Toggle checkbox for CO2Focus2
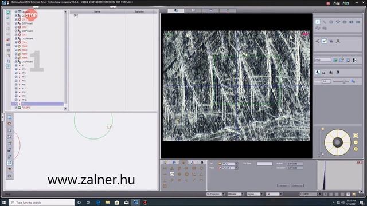The width and height of the screenshot is (367, 206). pyautogui.click(x=16, y=23)
